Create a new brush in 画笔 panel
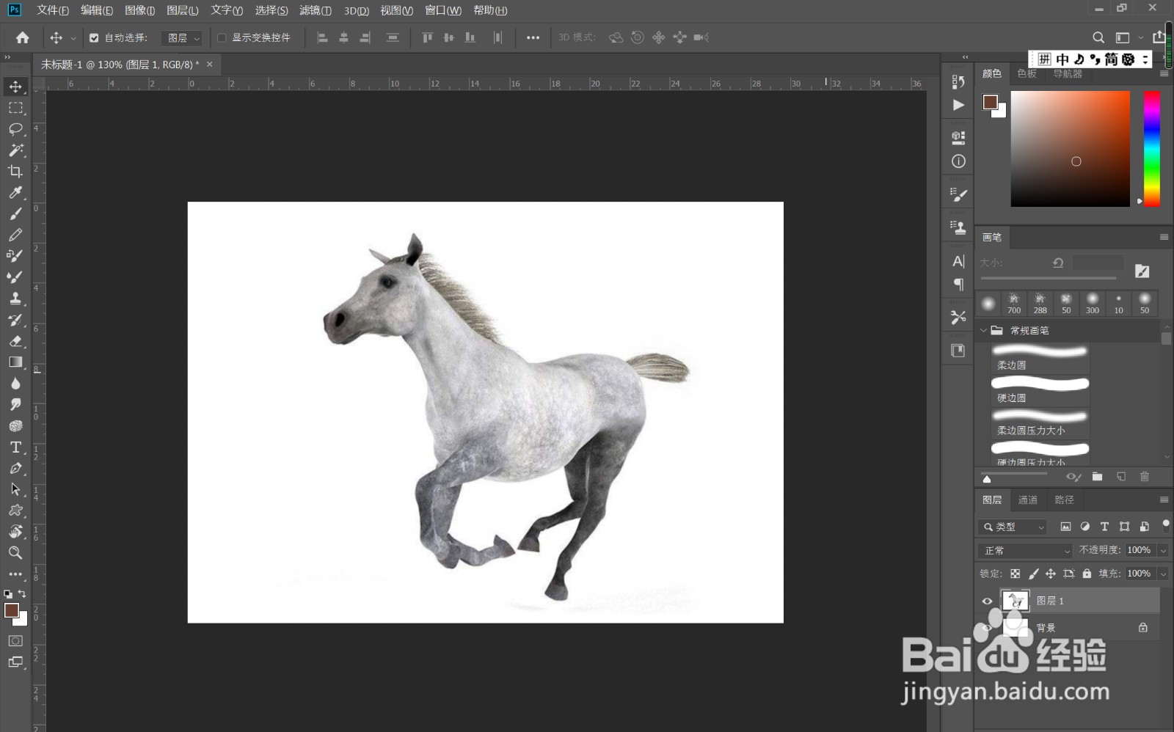Screen dimensions: 1174x732 [1121, 477]
